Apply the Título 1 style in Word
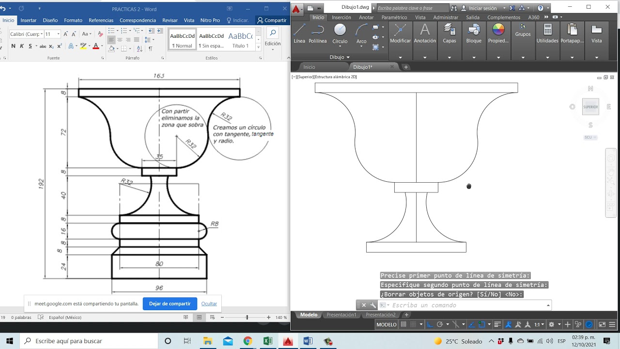 (240, 40)
